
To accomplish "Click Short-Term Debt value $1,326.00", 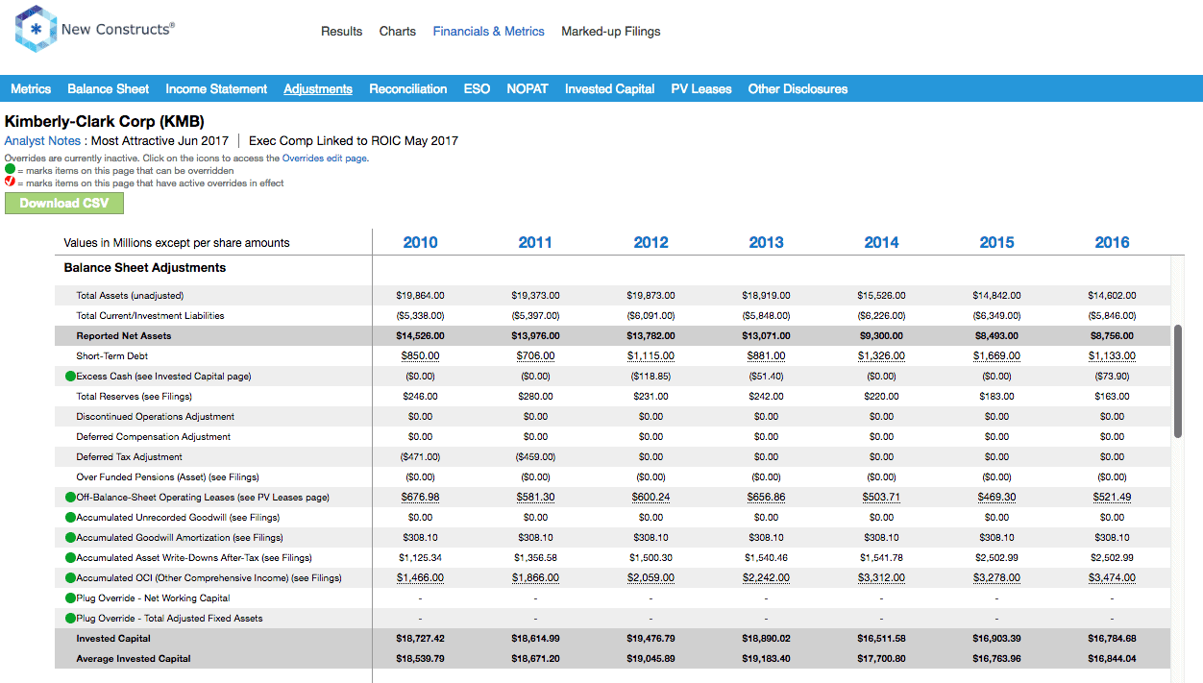I will coord(881,356).
